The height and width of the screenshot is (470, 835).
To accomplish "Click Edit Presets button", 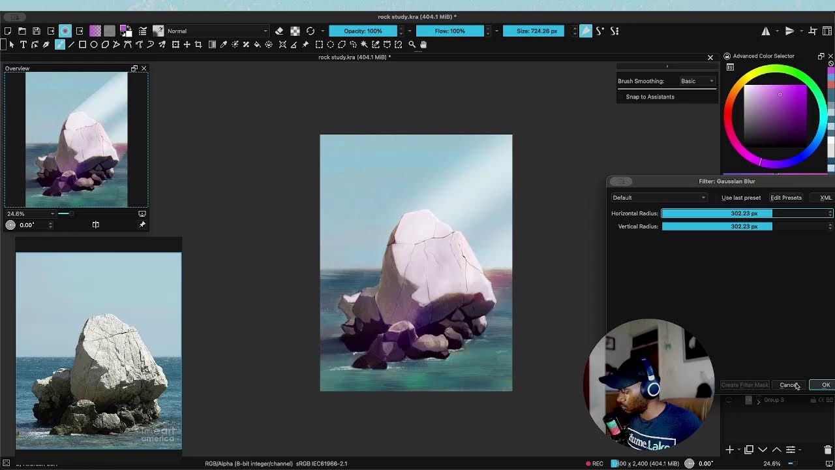I will click(786, 198).
